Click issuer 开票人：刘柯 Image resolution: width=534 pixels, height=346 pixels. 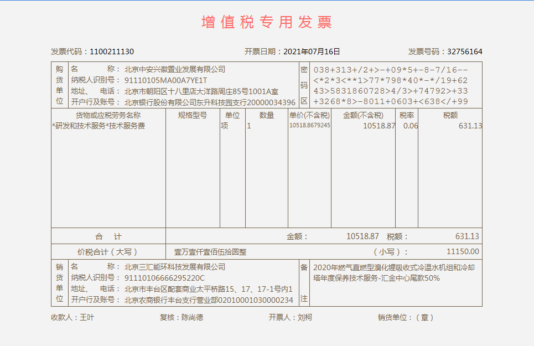click(290, 317)
